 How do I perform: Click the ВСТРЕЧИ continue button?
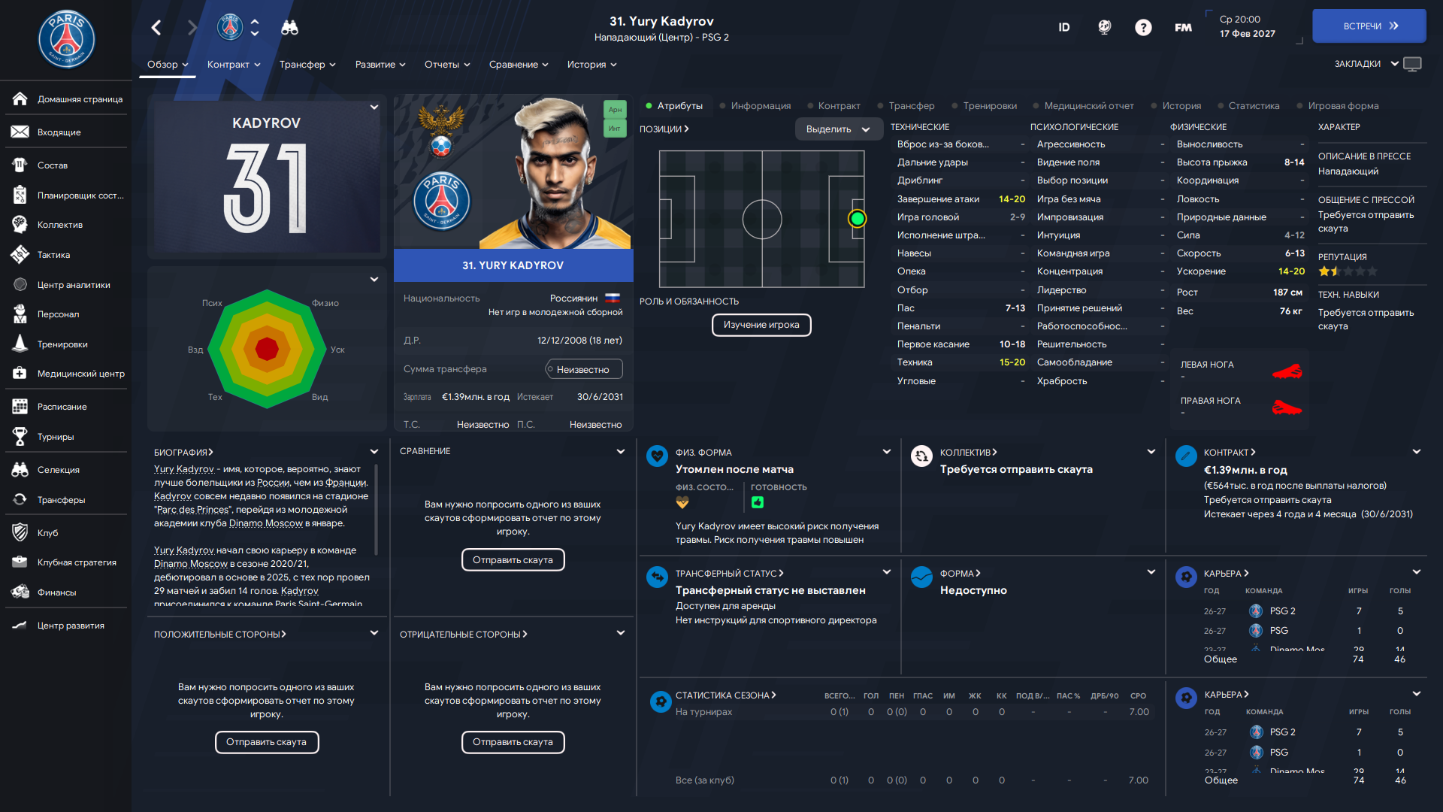[1369, 26]
